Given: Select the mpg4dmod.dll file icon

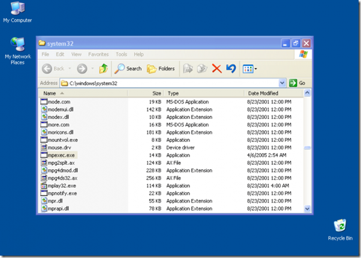Looking at the screenshot, I should pos(44,170).
